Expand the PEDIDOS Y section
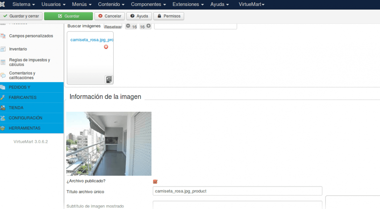The height and width of the screenshot is (209, 380). (x=32, y=87)
